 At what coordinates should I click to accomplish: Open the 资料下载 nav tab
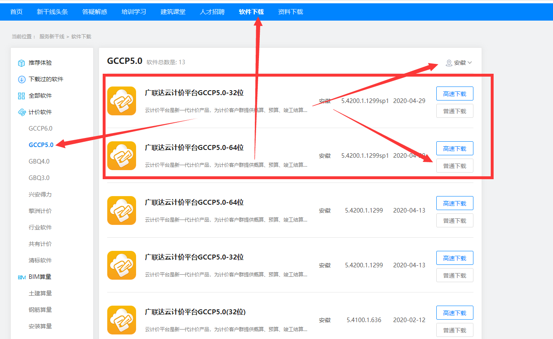(x=291, y=12)
